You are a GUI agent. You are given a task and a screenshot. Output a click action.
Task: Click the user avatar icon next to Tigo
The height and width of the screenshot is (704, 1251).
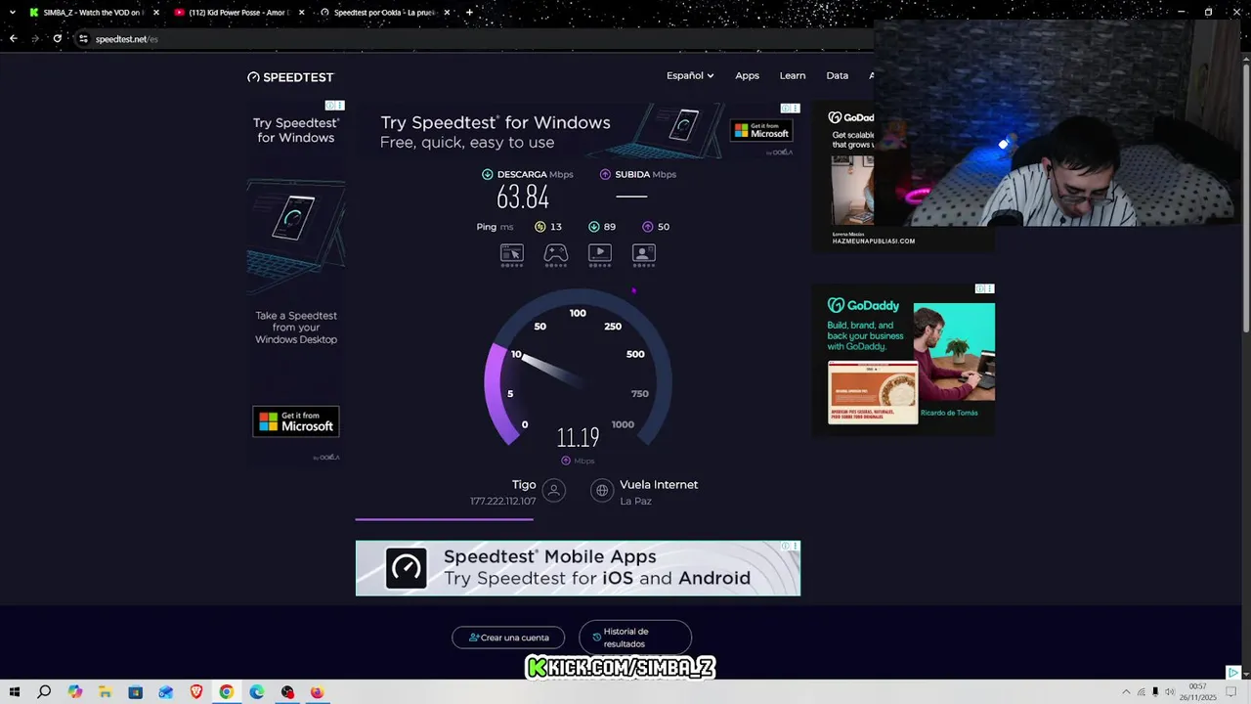553,490
